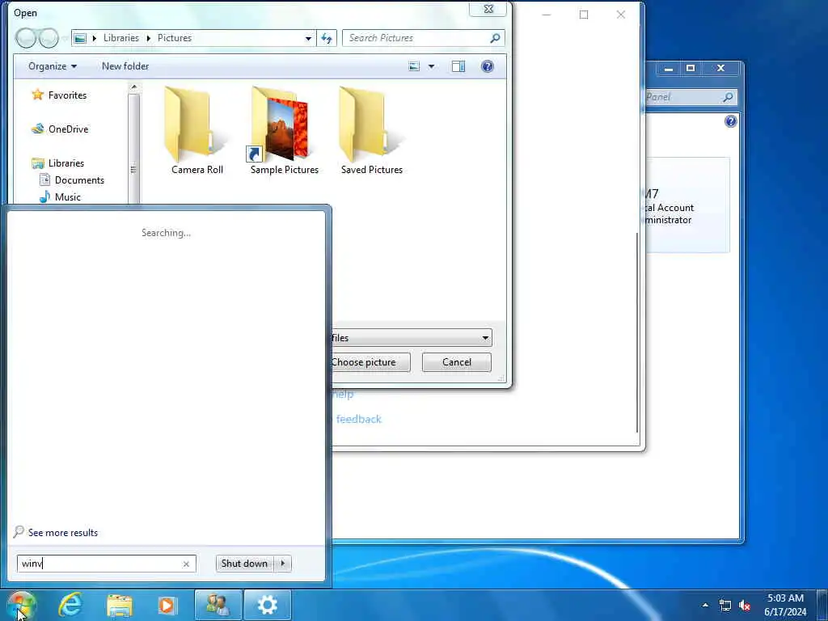Click the forward navigation button
828x621 pixels.
[49, 38]
